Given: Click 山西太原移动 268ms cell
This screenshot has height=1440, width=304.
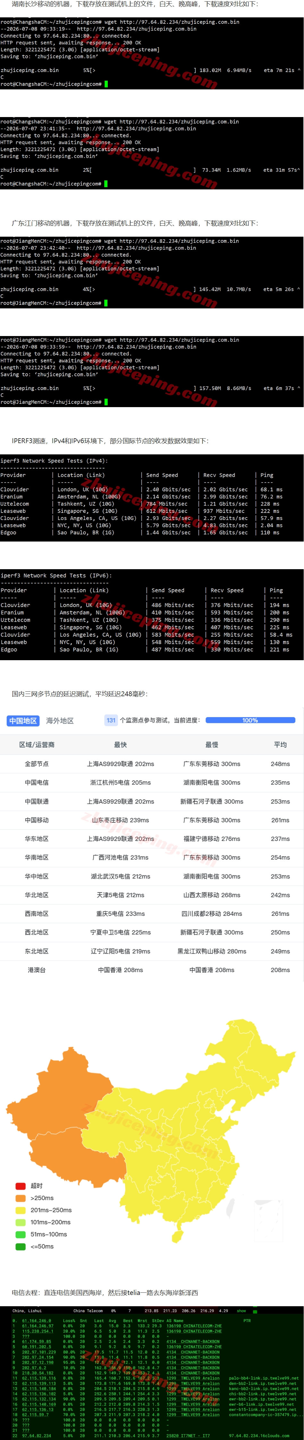Looking at the screenshot, I should pyautogui.click(x=212, y=895).
